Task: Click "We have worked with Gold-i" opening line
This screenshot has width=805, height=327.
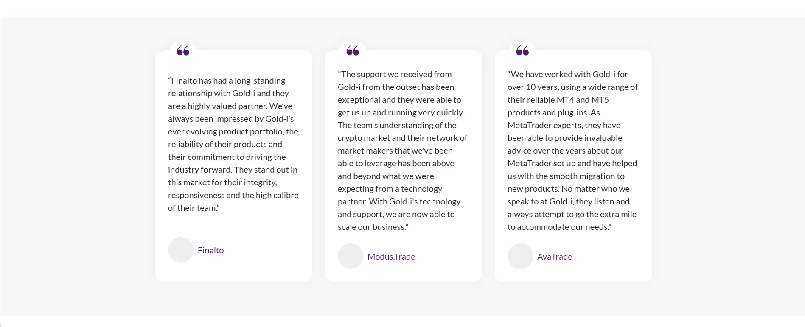Action: [x=568, y=74]
